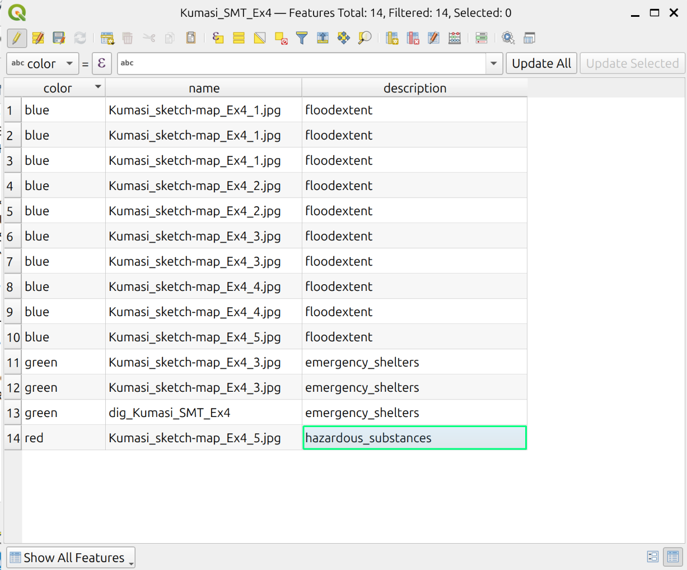Screen dimensions: 687x570
Task: Add a new feature row
Action: tap(107, 38)
